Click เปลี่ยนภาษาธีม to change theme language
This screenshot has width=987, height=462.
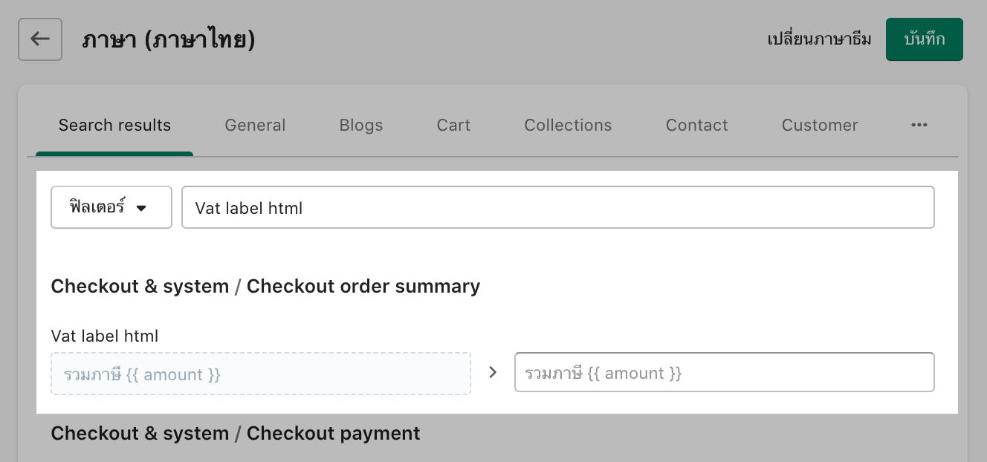tap(819, 39)
